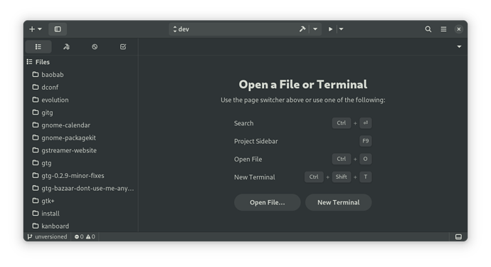Open the run options dropdown arrow
This screenshot has height=267, width=491.
coord(342,29)
